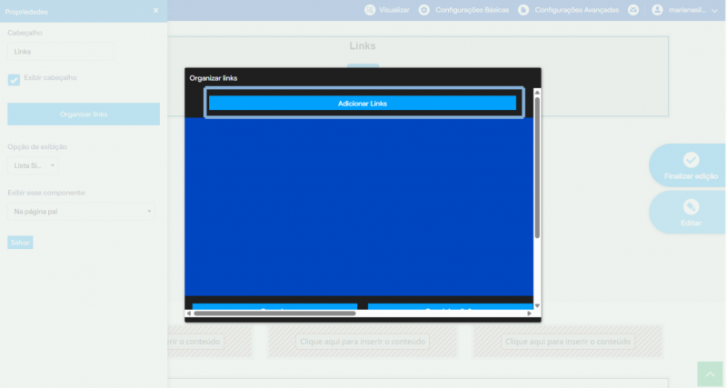The height and width of the screenshot is (388, 727).
Task: Click the scroll down arrow in dialog
Action: (x=537, y=306)
